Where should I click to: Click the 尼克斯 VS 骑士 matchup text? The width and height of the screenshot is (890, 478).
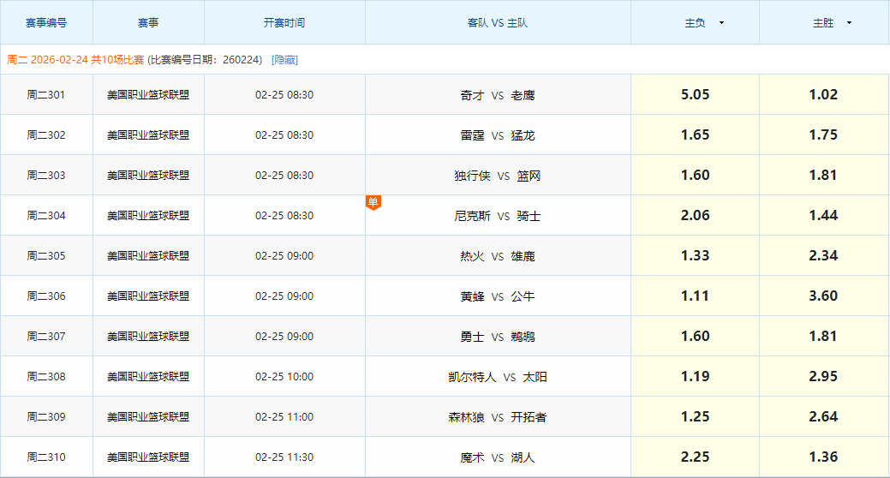497,216
